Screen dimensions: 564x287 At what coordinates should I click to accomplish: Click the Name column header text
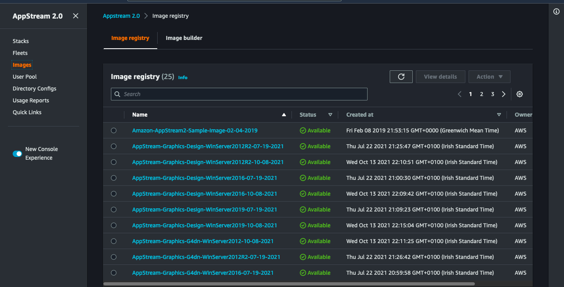pos(140,115)
